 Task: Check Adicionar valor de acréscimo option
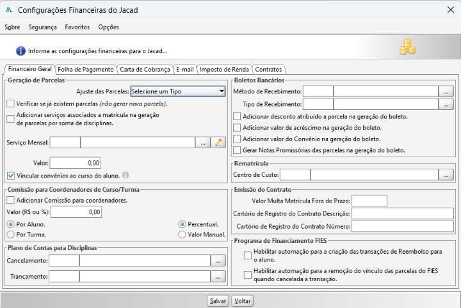pyautogui.click(x=237, y=128)
